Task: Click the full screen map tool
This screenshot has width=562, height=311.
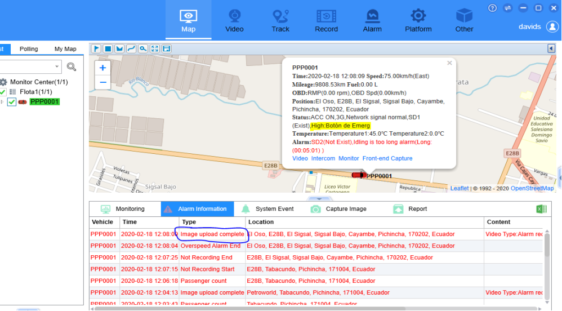Action: [x=155, y=48]
